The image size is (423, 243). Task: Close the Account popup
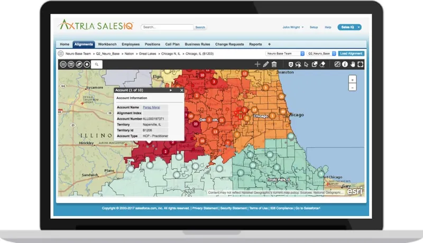click(x=181, y=90)
